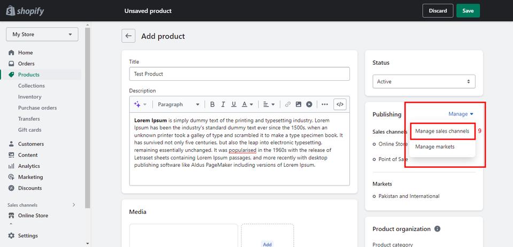
Task: Click the Discounts percent icon
Action: pyautogui.click(x=11, y=188)
